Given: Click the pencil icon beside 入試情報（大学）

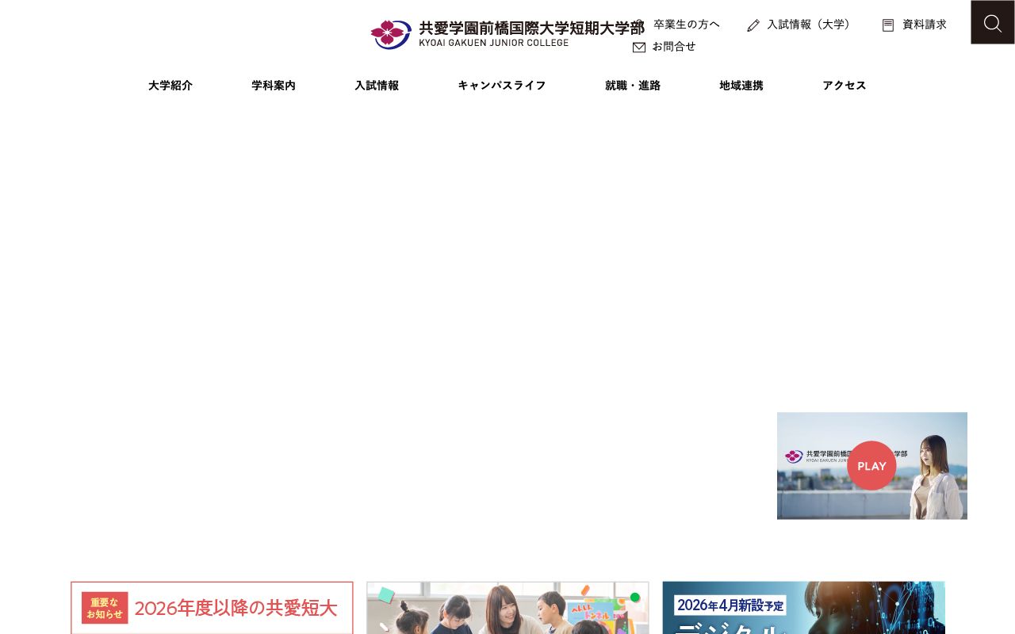Looking at the screenshot, I should pyautogui.click(x=753, y=25).
